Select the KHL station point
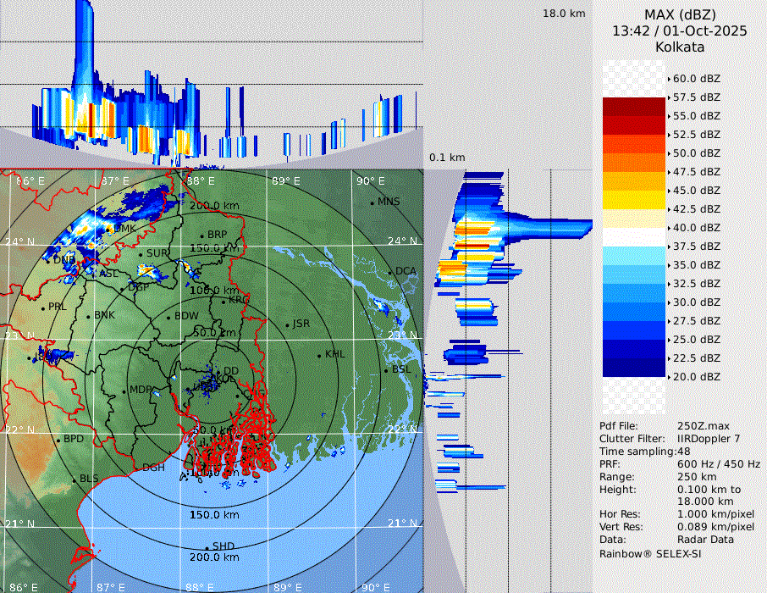767x593 pixels. (319, 355)
